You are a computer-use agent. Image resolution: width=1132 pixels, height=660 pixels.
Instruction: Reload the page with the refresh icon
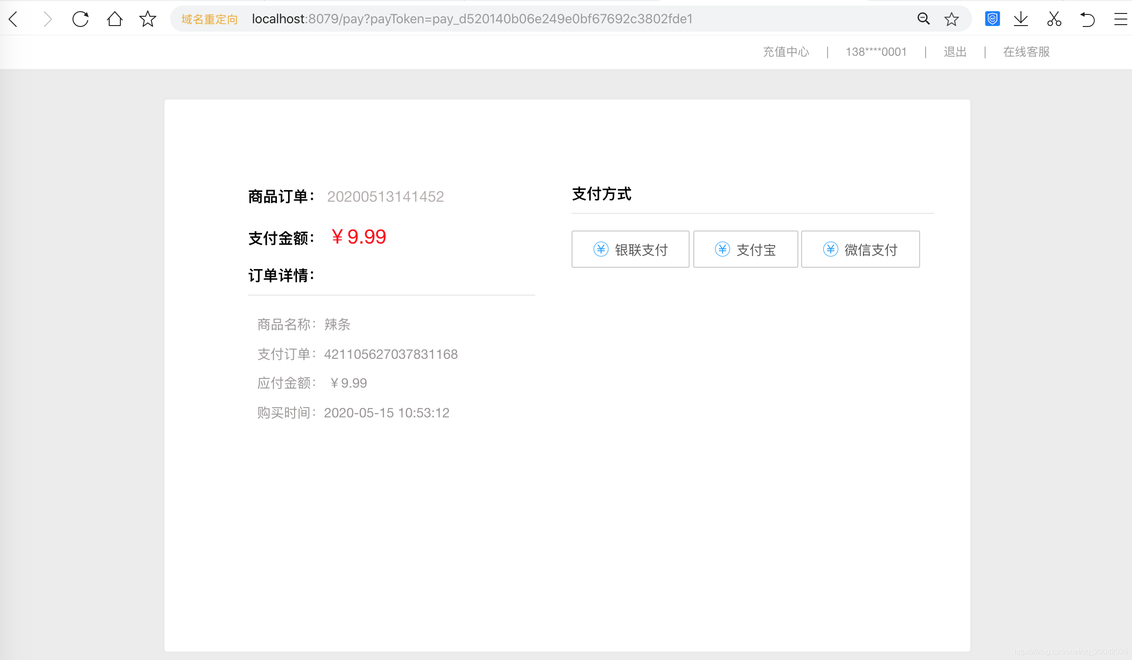[80, 19]
